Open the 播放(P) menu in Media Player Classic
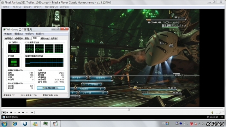226x127 pixels. pyautogui.click(x=28, y=7)
